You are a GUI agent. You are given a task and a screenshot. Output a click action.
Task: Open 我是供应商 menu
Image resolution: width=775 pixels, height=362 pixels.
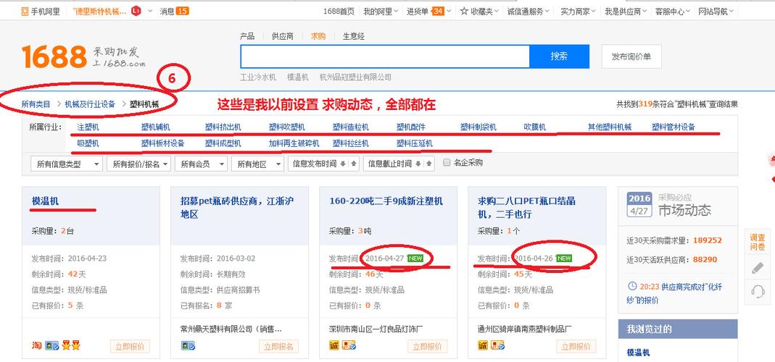tap(626, 11)
